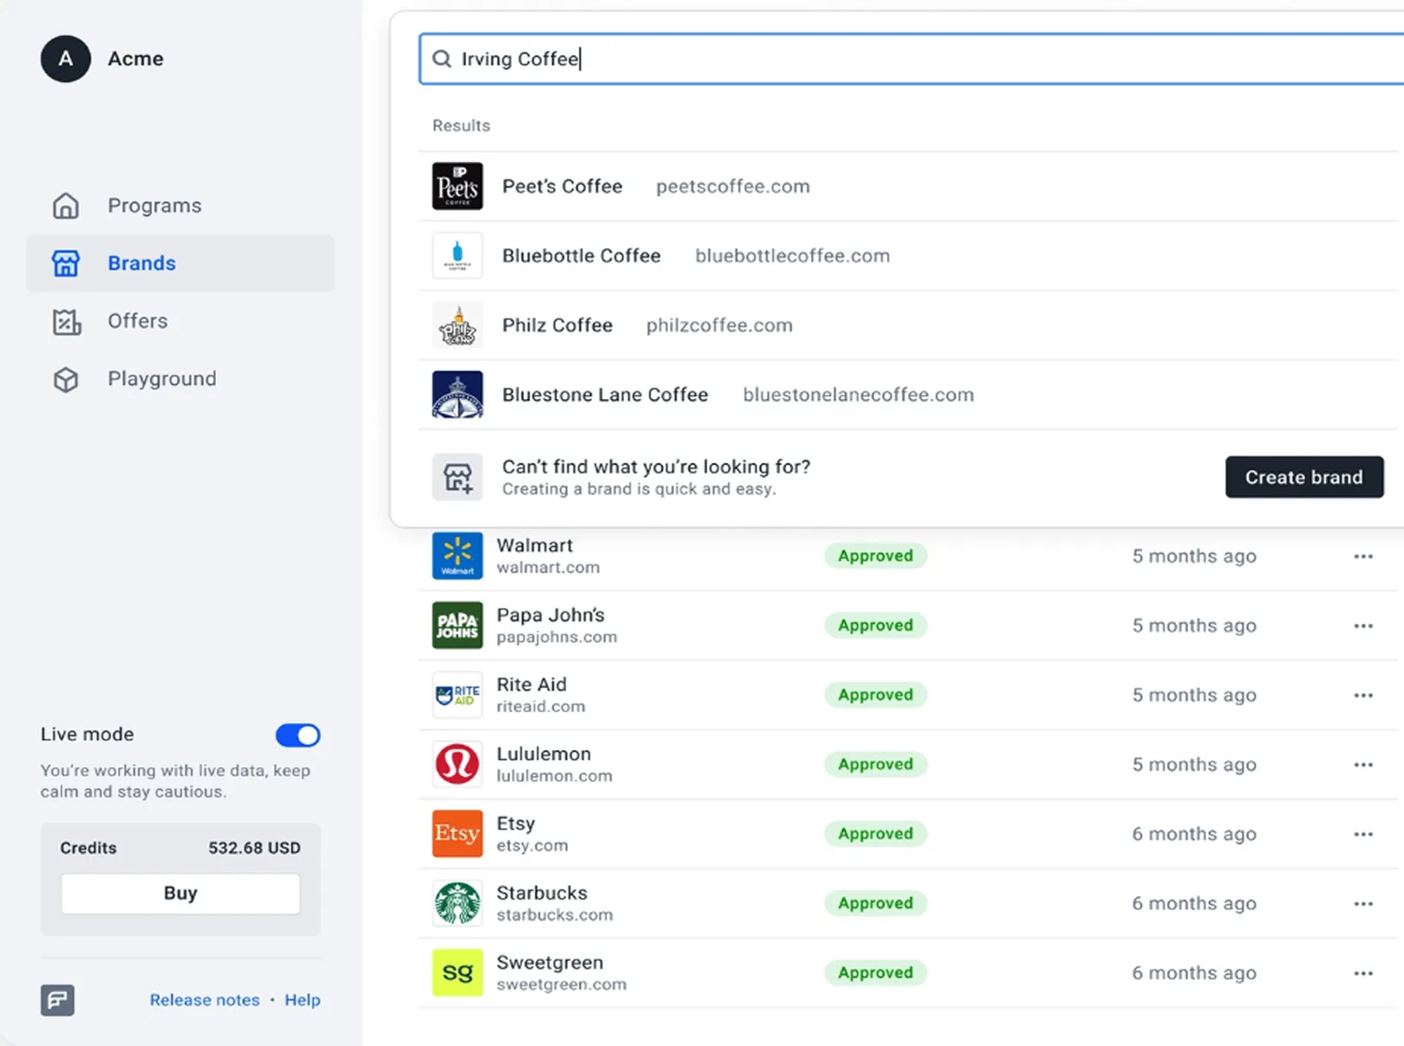Select Philz Coffee search result
The image size is (1404, 1046).
(x=908, y=325)
